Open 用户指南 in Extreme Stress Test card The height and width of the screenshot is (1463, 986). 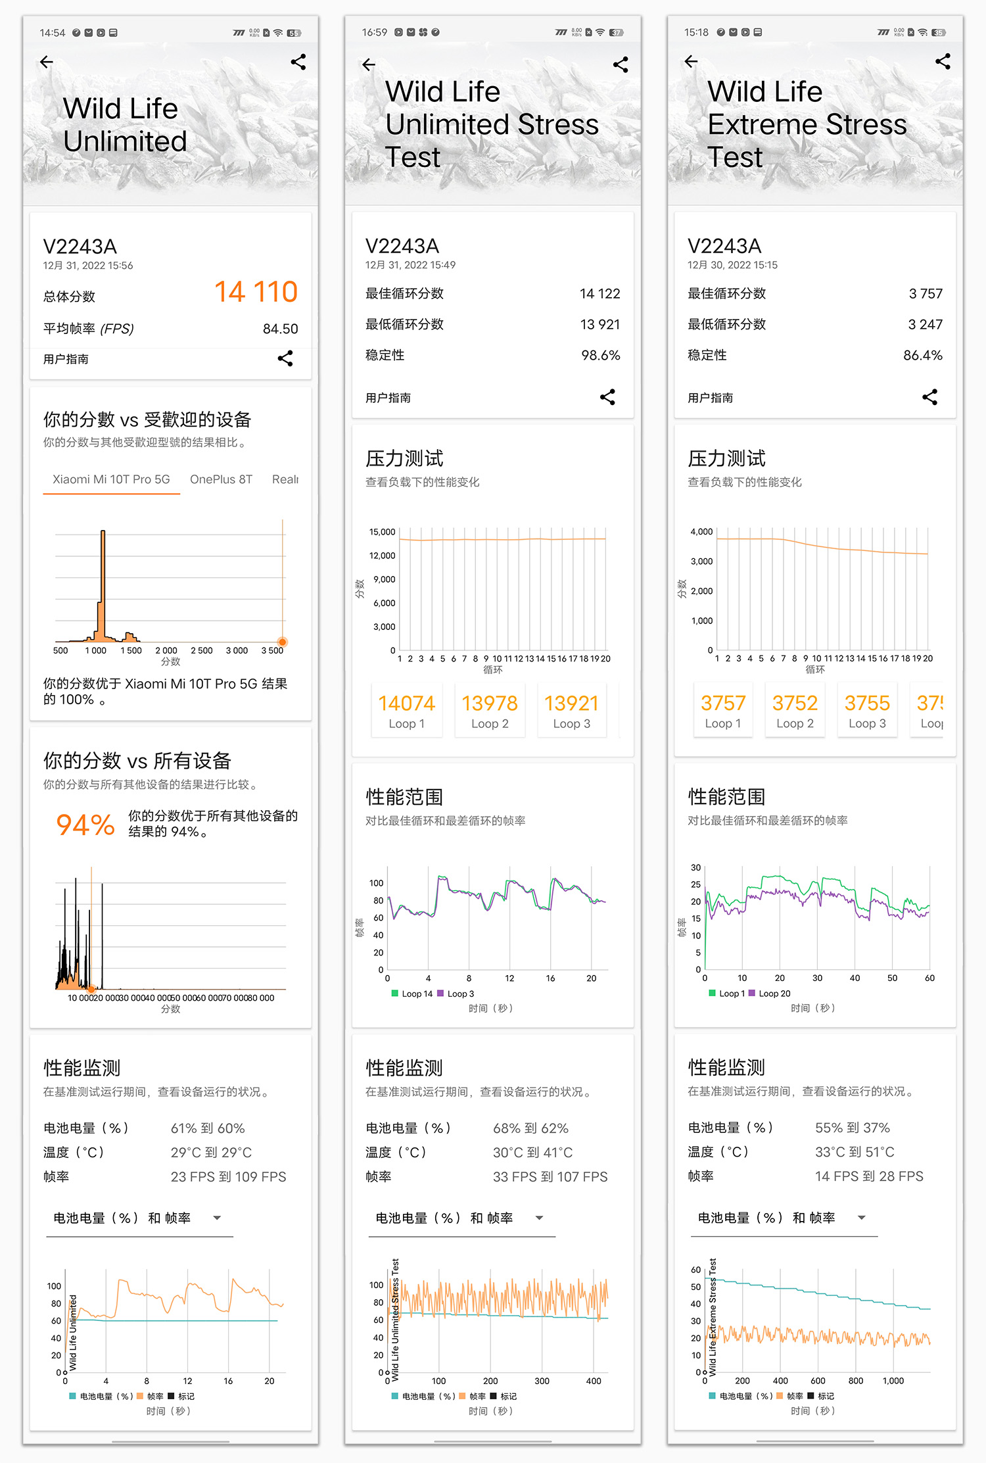coord(711,398)
